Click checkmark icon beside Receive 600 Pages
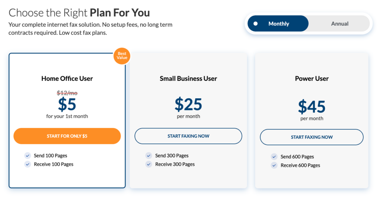380x198 pixels. (x=274, y=165)
